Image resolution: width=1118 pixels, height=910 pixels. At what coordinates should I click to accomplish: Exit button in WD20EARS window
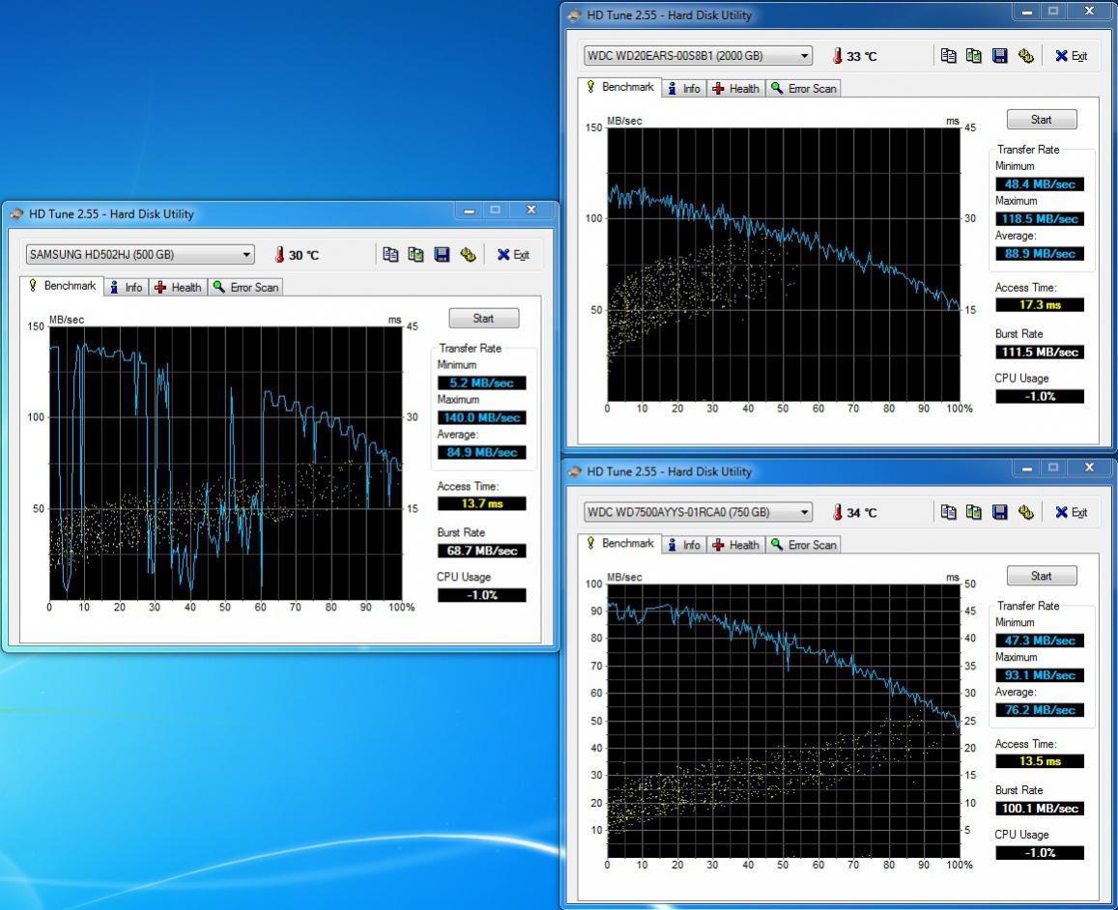[1072, 56]
